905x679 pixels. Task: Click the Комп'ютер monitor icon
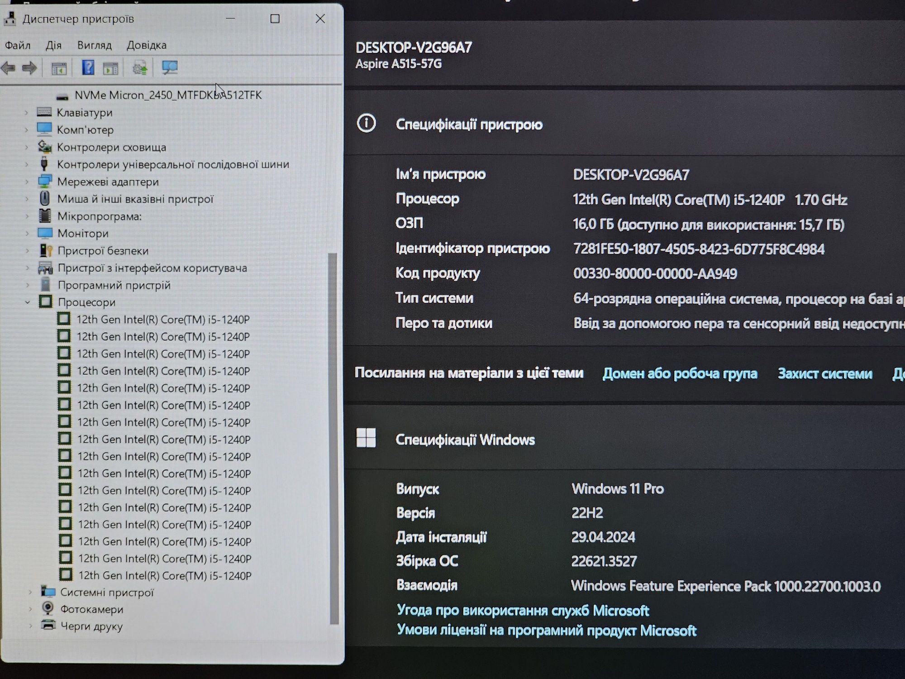tap(44, 129)
